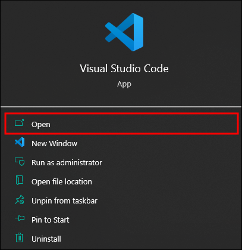Choose Pin to Start
The width and height of the screenshot is (242, 250).
click(121, 220)
